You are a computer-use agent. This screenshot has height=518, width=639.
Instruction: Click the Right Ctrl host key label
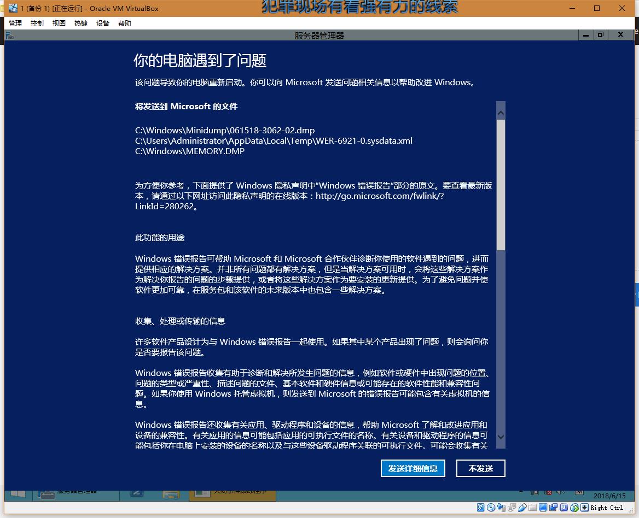(607, 508)
